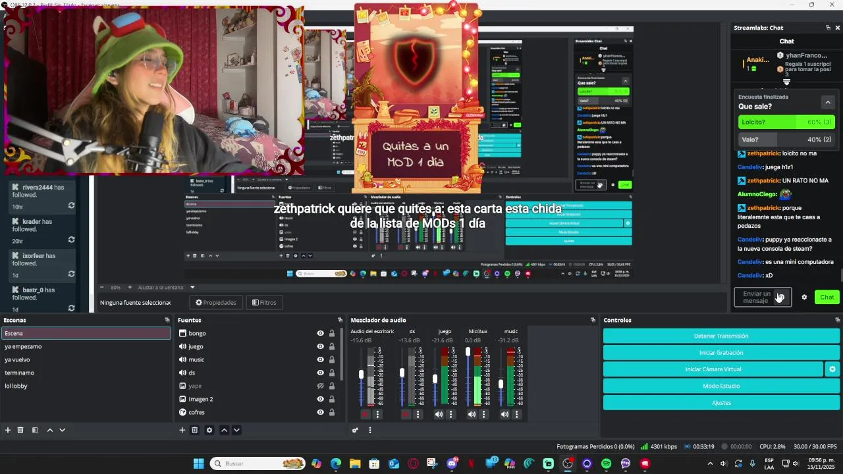This screenshot has height=474, width=843.
Task: Select the Escena scene
Action: click(86, 333)
